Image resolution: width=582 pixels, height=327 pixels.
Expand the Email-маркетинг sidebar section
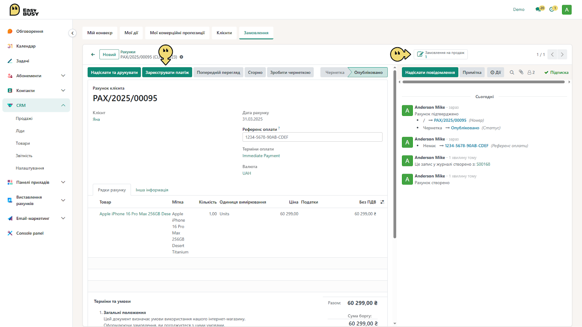tap(63, 218)
